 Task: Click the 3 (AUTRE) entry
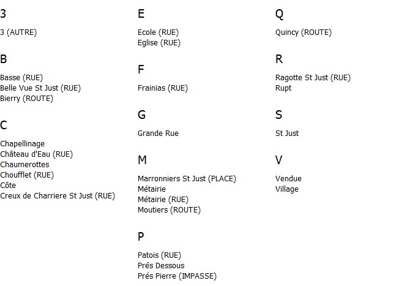(18, 32)
